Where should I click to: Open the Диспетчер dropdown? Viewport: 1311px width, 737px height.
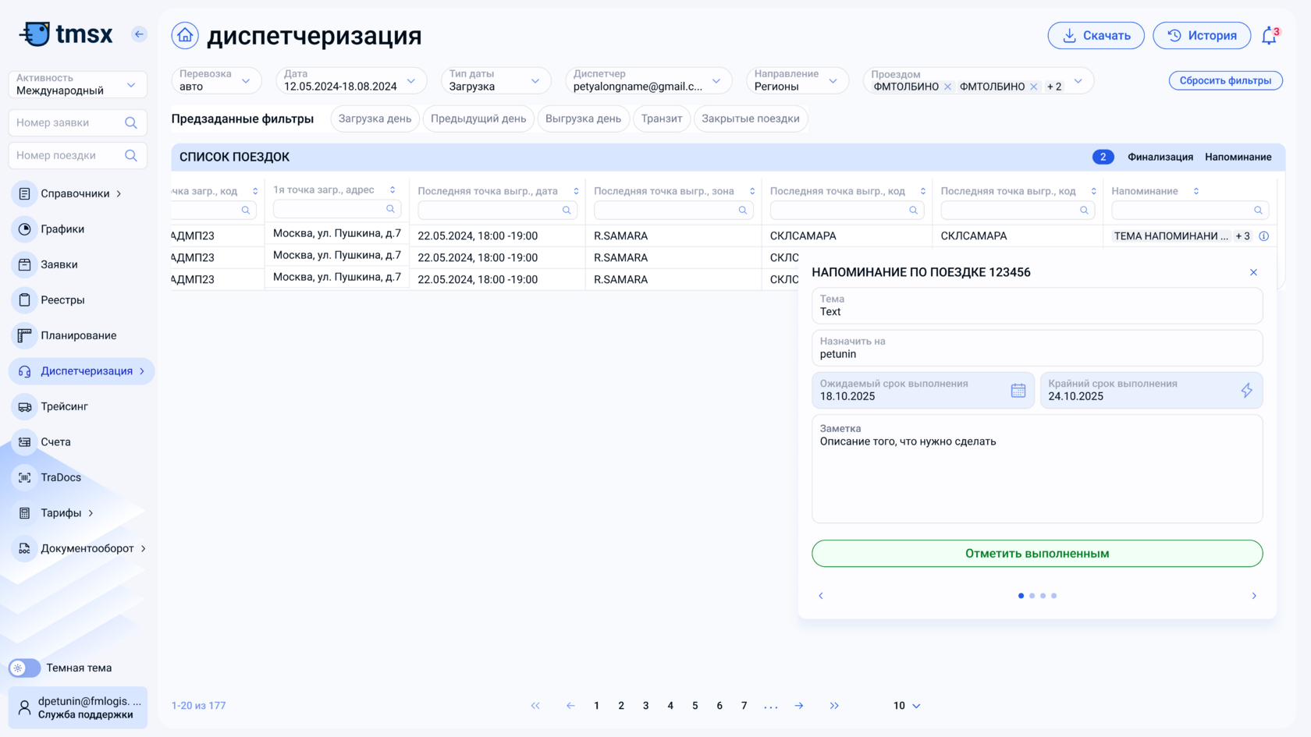point(648,80)
